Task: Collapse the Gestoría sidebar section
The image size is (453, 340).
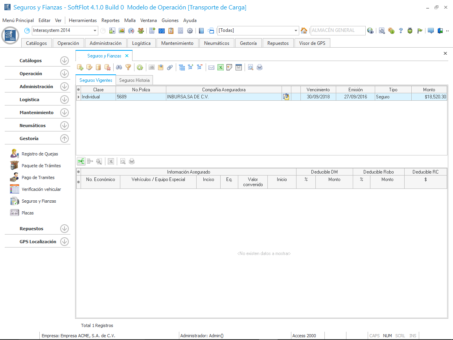Action: pos(64,139)
